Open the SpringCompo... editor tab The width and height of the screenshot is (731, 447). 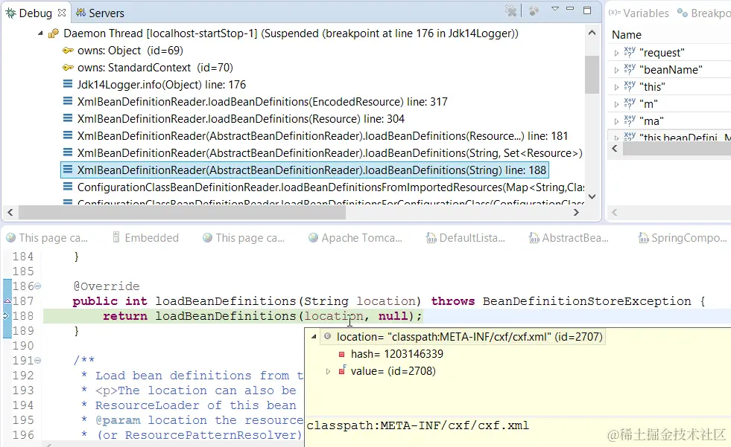683,238
